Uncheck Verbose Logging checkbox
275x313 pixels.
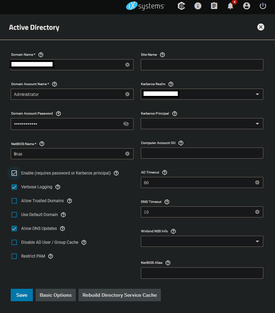click(14, 187)
